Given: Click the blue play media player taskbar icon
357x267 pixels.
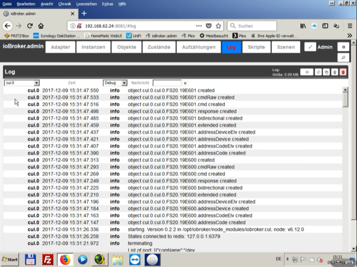Looking at the screenshot, I should pos(83,260).
